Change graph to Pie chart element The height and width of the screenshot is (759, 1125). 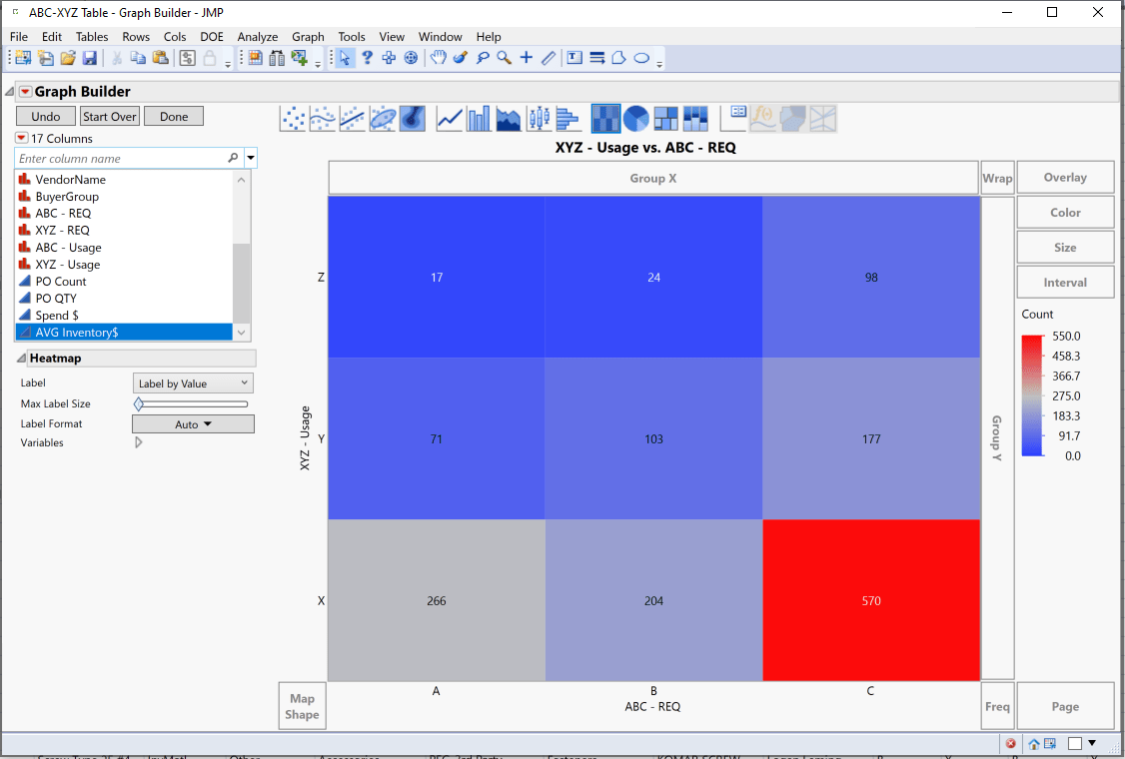coord(635,118)
